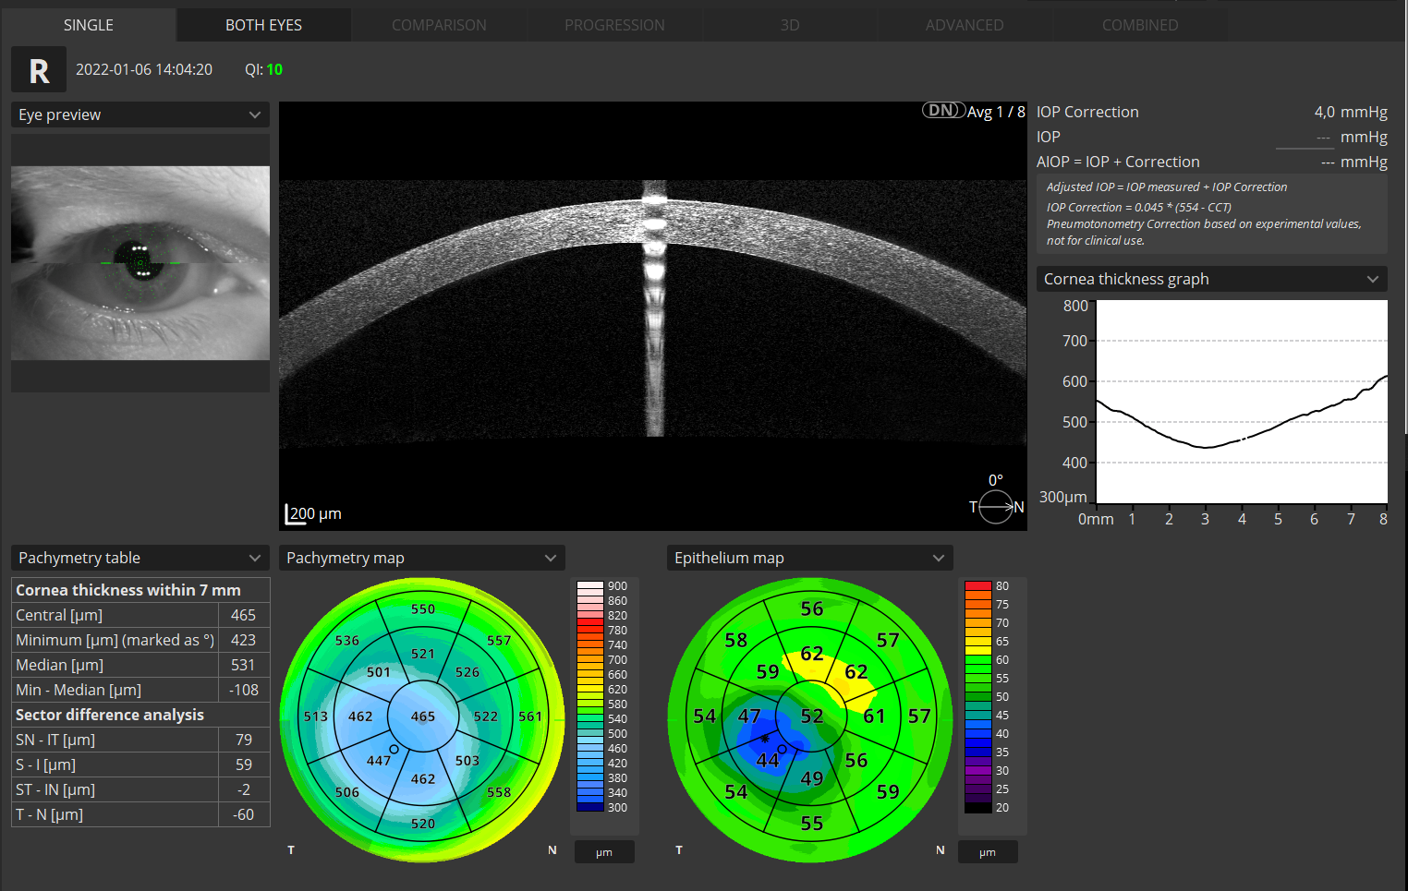
Task: Select the R eye laterality icon
Action: [x=38, y=69]
